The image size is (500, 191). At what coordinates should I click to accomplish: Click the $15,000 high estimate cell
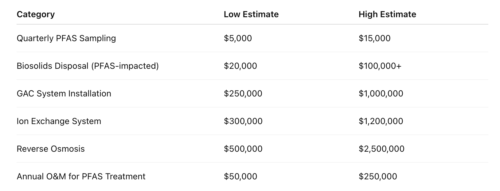click(374, 38)
